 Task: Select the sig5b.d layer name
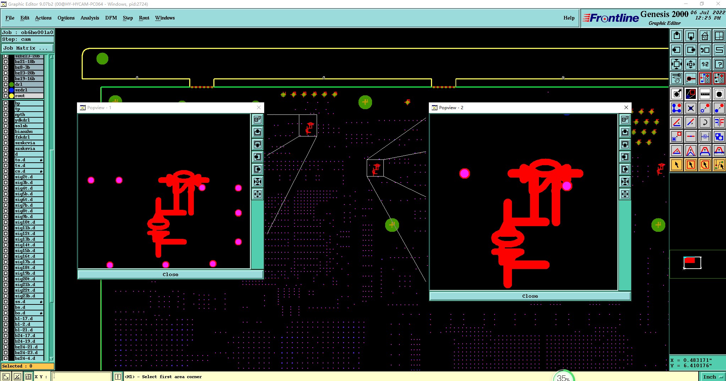29,194
